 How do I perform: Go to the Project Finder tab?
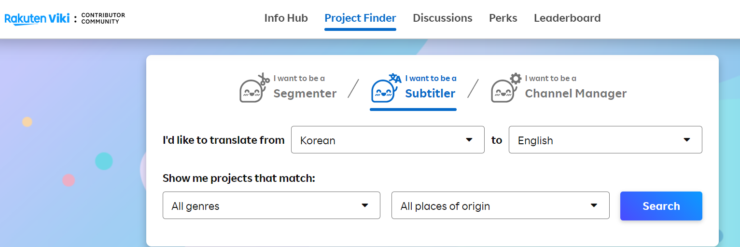(360, 18)
